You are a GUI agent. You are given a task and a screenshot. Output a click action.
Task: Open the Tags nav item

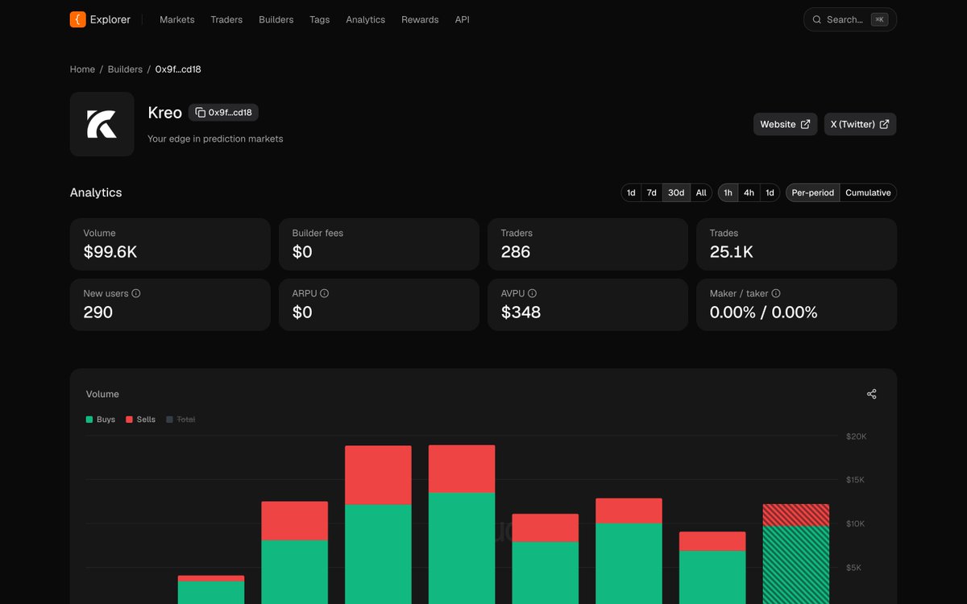click(319, 19)
